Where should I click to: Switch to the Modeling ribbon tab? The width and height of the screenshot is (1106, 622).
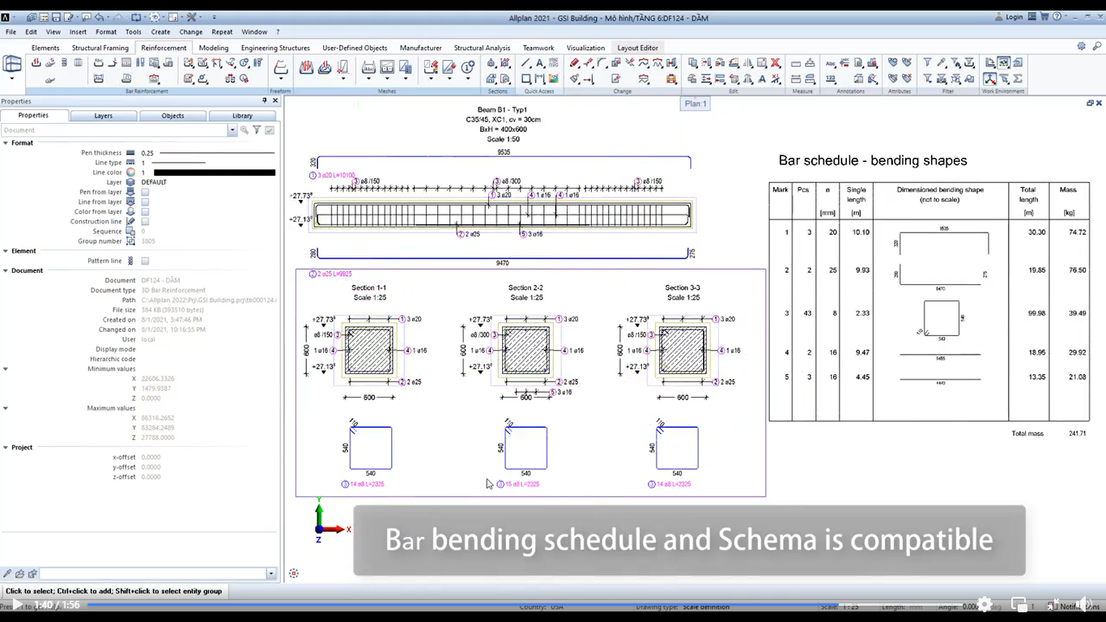click(x=214, y=48)
